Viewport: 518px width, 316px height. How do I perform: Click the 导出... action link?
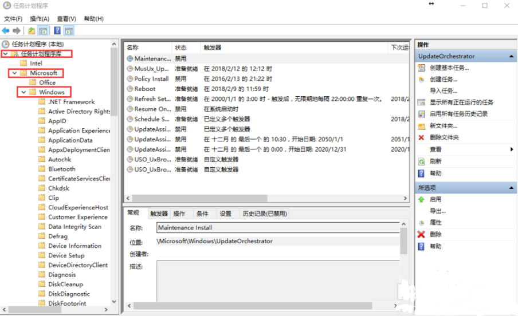click(x=437, y=211)
